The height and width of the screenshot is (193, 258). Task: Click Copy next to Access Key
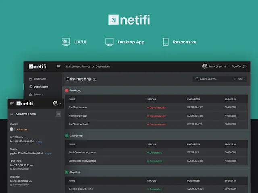[39, 142]
